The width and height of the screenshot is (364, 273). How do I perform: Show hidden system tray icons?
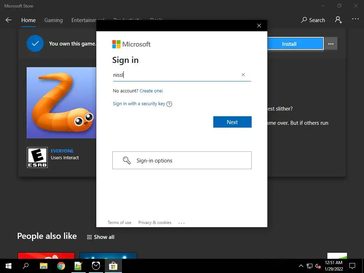pos(301,266)
